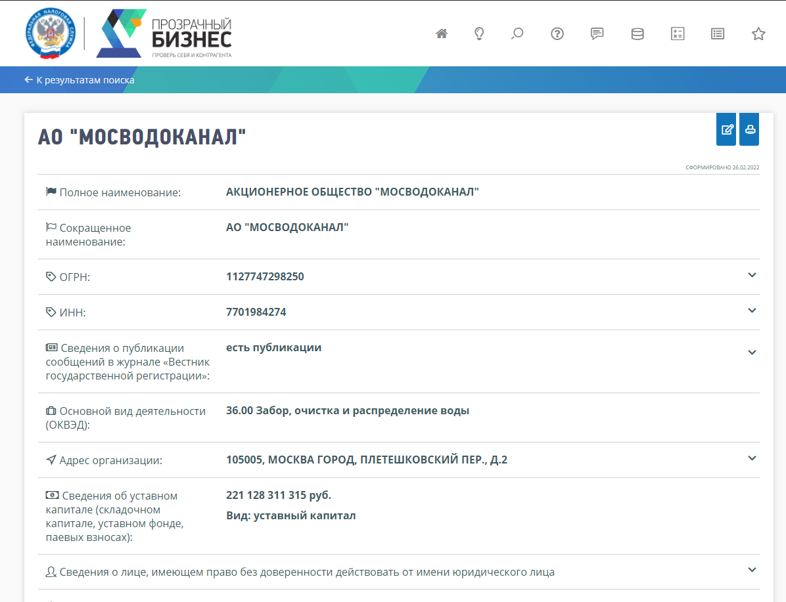Click the lightbulb hints icon

[x=479, y=33]
